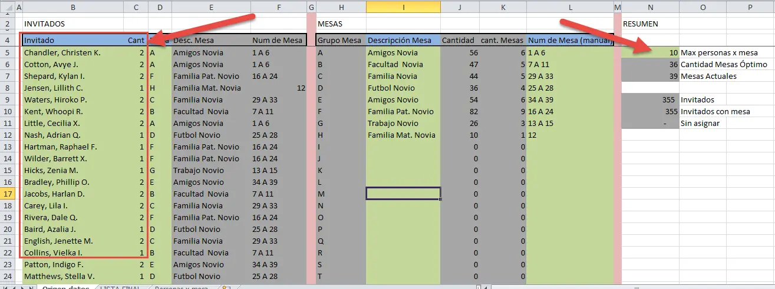Select column P header
Image resolution: width=775 pixels, height=289 pixels.
[x=750, y=7]
